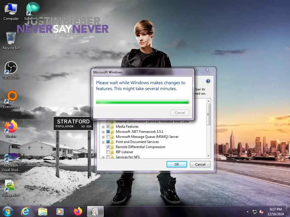Open Windows Explorer from the taskbar
Image resolution: width=290 pixels, height=217 pixels.
pyautogui.click(x=43, y=211)
